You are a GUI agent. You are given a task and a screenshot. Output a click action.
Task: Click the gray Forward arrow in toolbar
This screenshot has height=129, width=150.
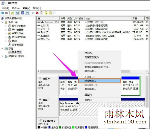click(x=7, y=13)
